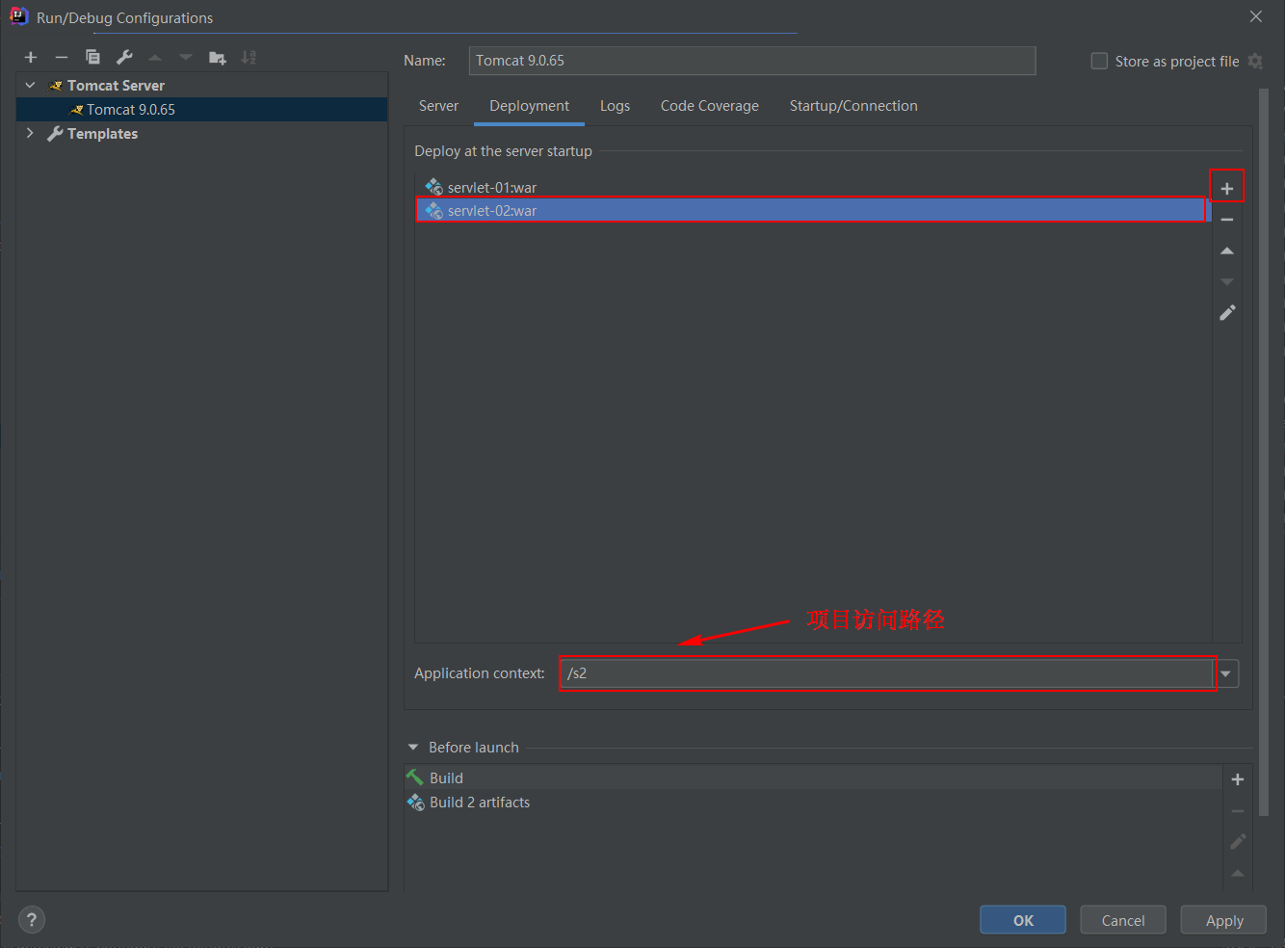Select the Deployment tab
This screenshot has height=948, width=1285.
point(529,106)
